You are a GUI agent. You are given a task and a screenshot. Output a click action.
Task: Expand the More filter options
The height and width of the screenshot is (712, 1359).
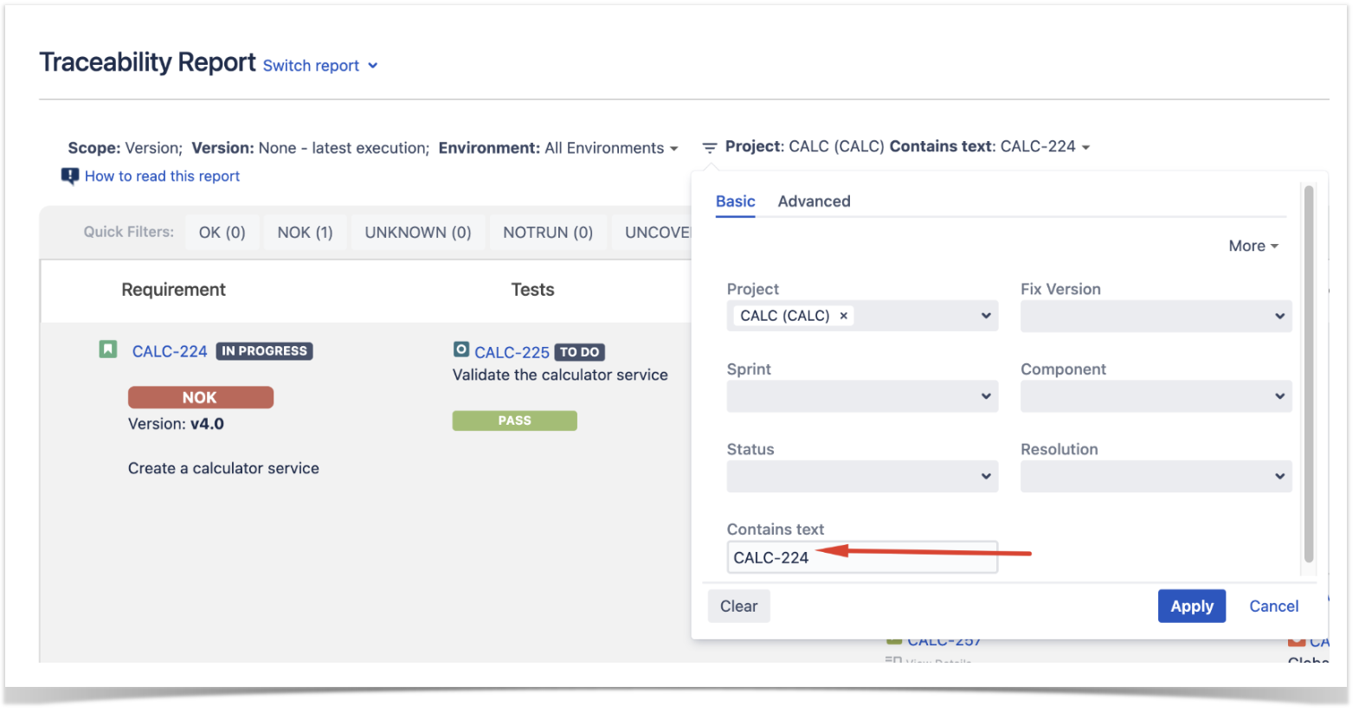(x=1253, y=247)
